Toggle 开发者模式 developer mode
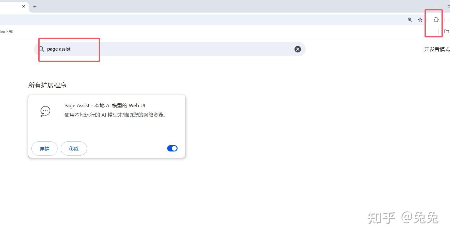450x236 pixels. 437,49
